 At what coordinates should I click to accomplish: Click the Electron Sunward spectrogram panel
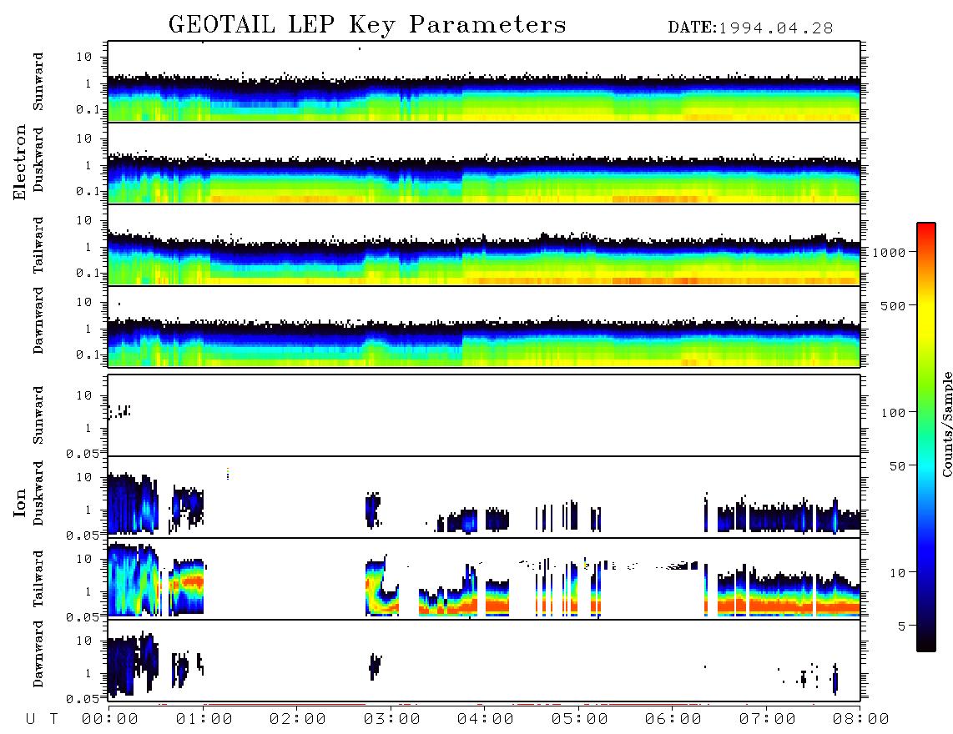click(x=484, y=82)
